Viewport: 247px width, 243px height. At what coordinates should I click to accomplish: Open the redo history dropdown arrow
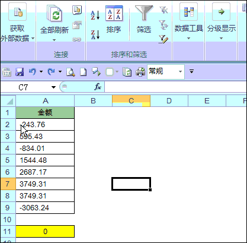[x=60, y=71]
